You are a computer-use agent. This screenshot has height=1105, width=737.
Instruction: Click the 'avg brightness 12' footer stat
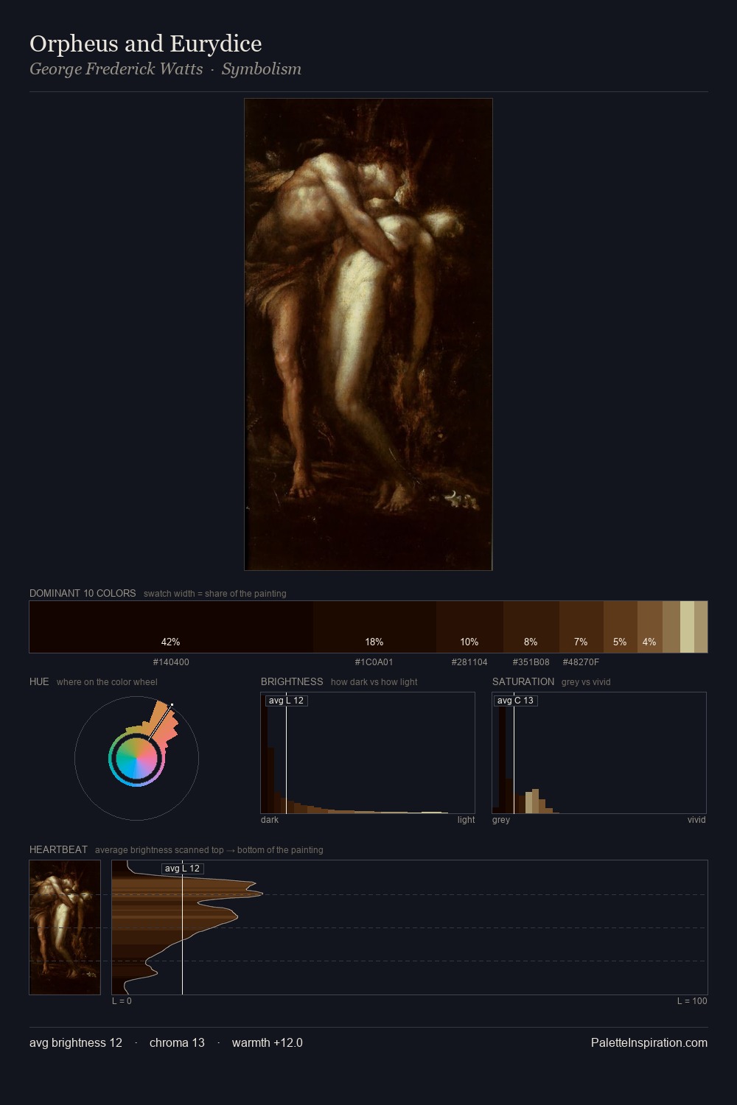point(76,1042)
